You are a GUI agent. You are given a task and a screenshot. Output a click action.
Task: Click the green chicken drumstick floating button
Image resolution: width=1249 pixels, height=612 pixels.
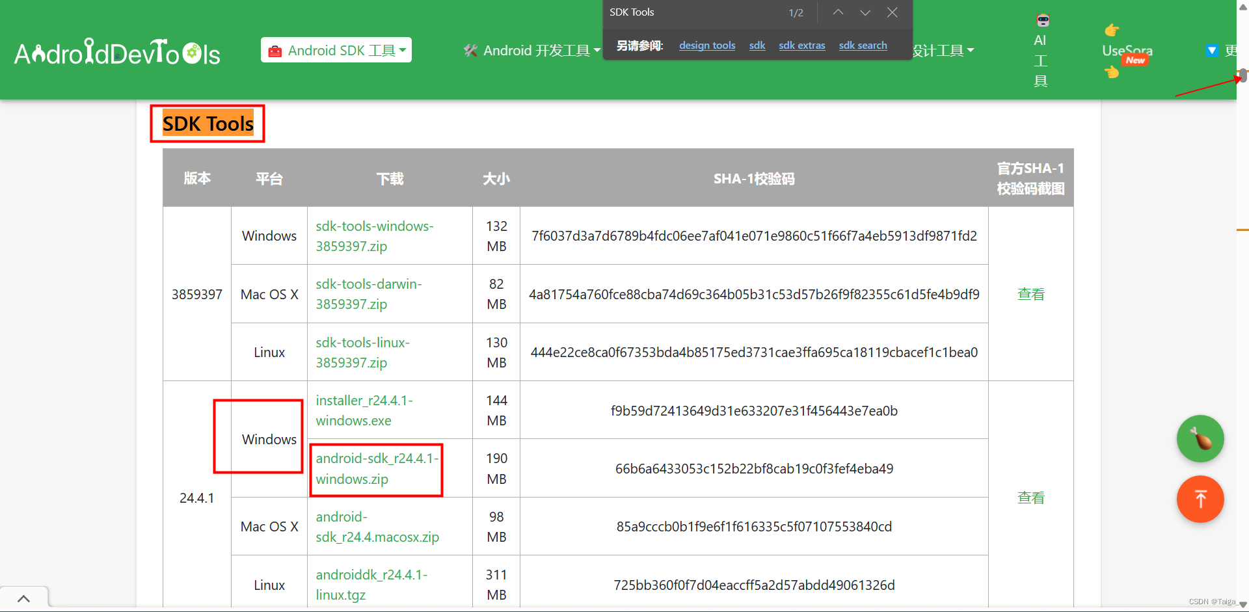pyautogui.click(x=1200, y=439)
